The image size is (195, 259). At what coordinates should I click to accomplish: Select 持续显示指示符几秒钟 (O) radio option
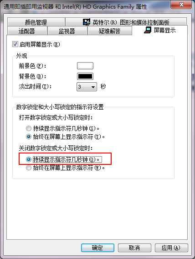pyautogui.click(x=29, y=159)
